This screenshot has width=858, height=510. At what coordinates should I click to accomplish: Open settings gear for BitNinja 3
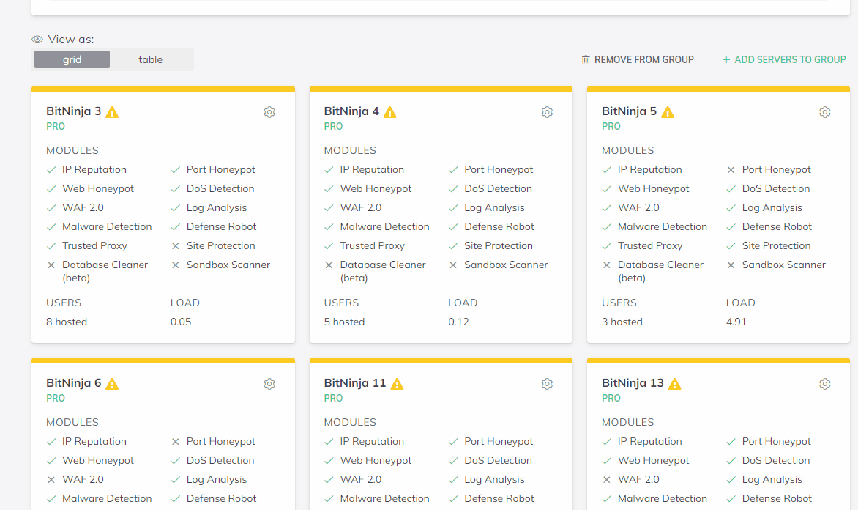[269, 112]
